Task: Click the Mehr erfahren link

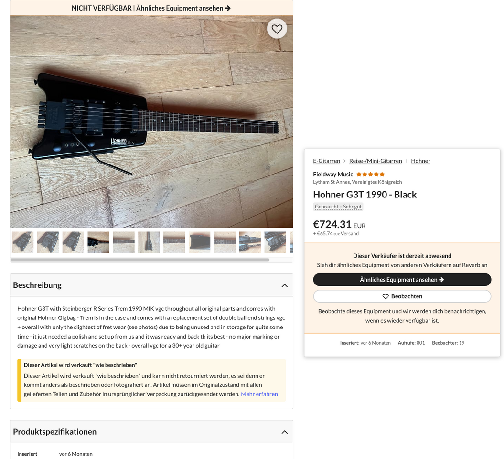Action: [259, 394]
